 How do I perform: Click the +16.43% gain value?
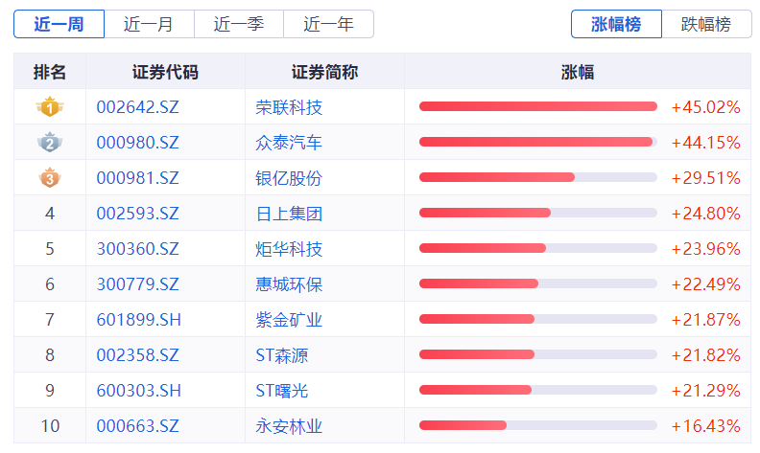[x=705, y=426]
